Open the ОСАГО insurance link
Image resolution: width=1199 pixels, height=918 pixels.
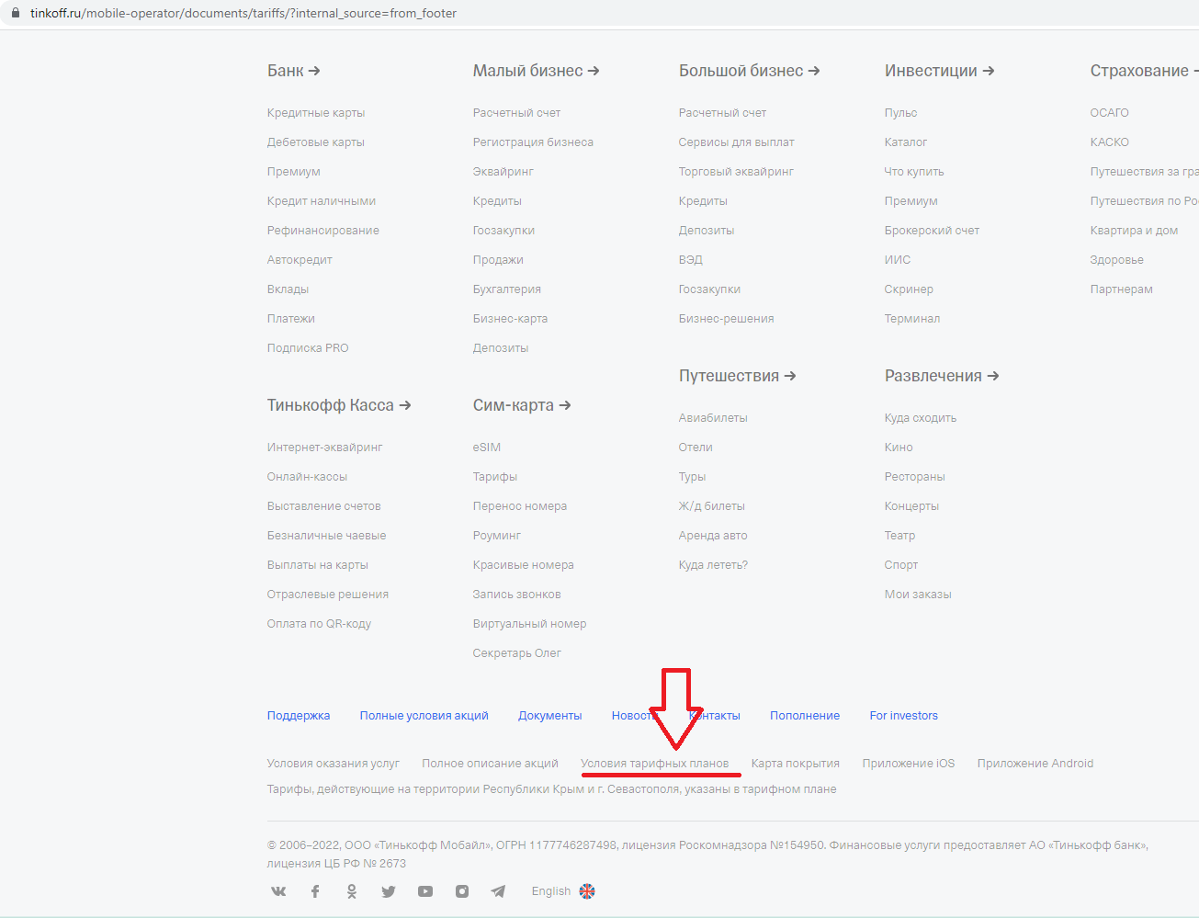(x=1110, y=113)
